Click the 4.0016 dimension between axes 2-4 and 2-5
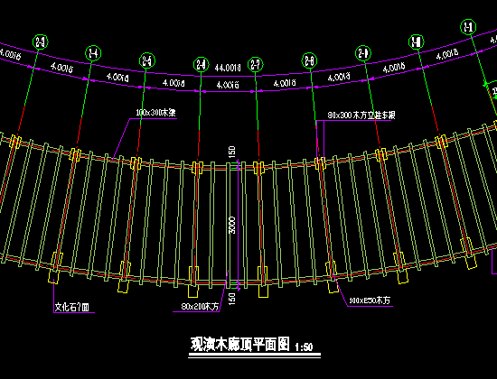Image resolution: width=497 pixels, height=379 pixels. tap(117, 78)
